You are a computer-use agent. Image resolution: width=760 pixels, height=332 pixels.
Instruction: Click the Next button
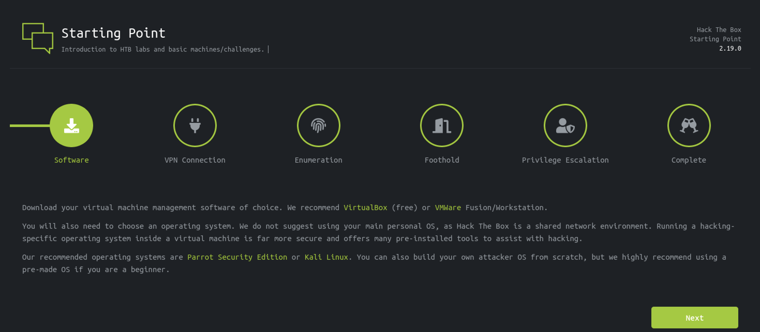pos(695,318)
